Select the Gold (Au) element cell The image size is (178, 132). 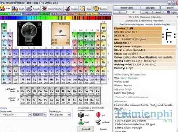[63, 71]
